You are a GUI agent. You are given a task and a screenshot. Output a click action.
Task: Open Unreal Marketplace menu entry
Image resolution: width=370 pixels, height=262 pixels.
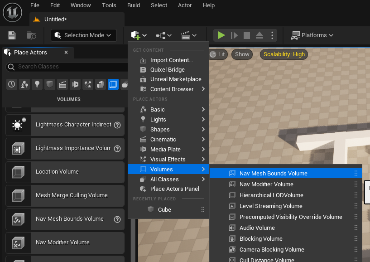(x=168, y=79)
